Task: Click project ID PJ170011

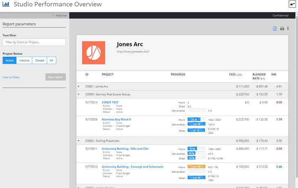Action: click(91, 149)
